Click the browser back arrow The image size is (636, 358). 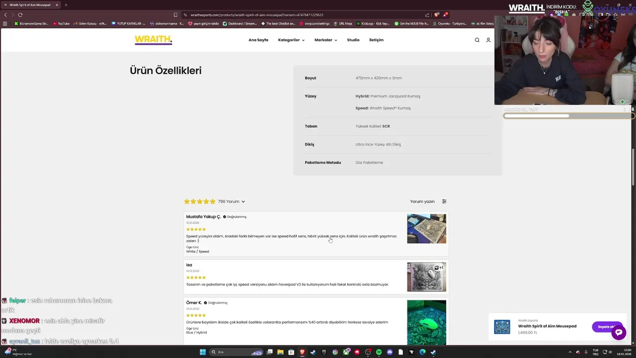point(5,15)
